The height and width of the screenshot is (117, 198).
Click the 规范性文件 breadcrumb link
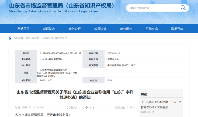[61, 38]
